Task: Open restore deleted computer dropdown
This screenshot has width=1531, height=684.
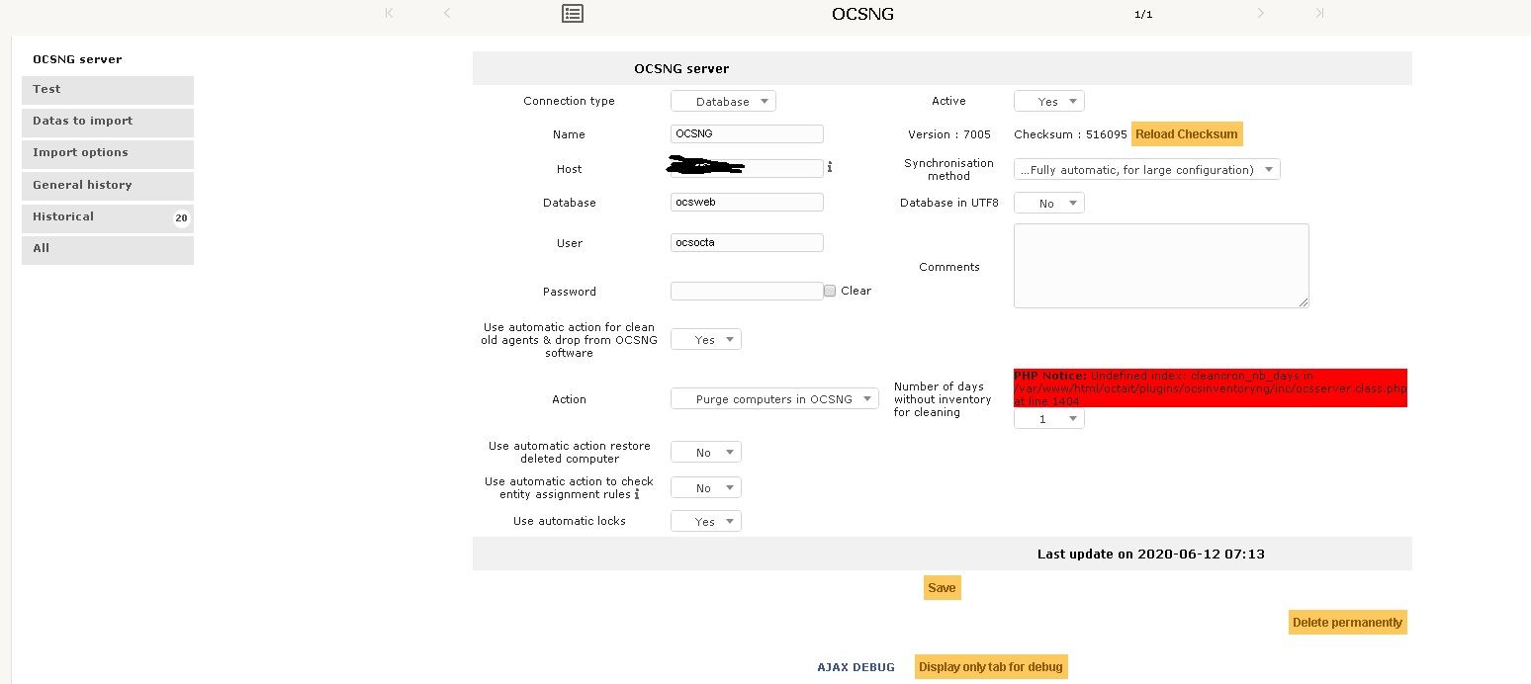Action: [706, 452]
